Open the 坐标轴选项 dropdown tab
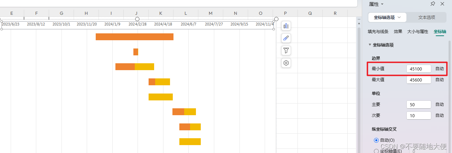Viewport: 452px width, 153px height. click(x=387, y=17)
